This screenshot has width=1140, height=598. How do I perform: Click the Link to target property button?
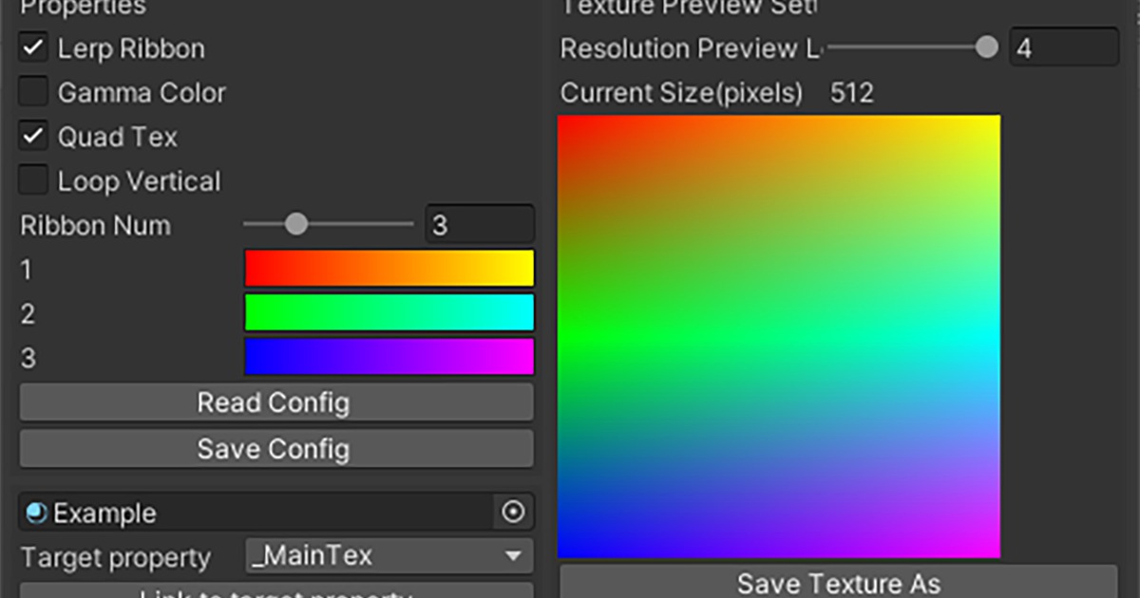coord(275,593)
